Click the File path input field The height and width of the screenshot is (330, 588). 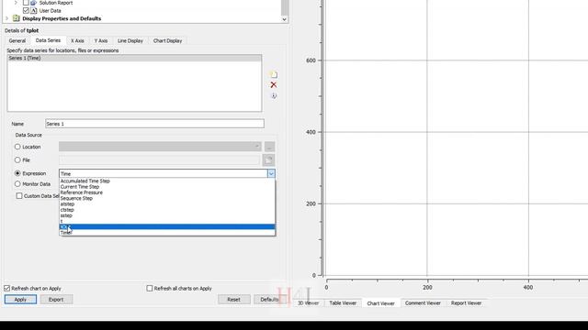point(159,160)
